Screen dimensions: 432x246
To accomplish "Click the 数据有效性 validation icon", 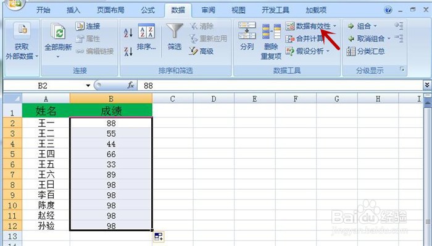I will (290, 26).
